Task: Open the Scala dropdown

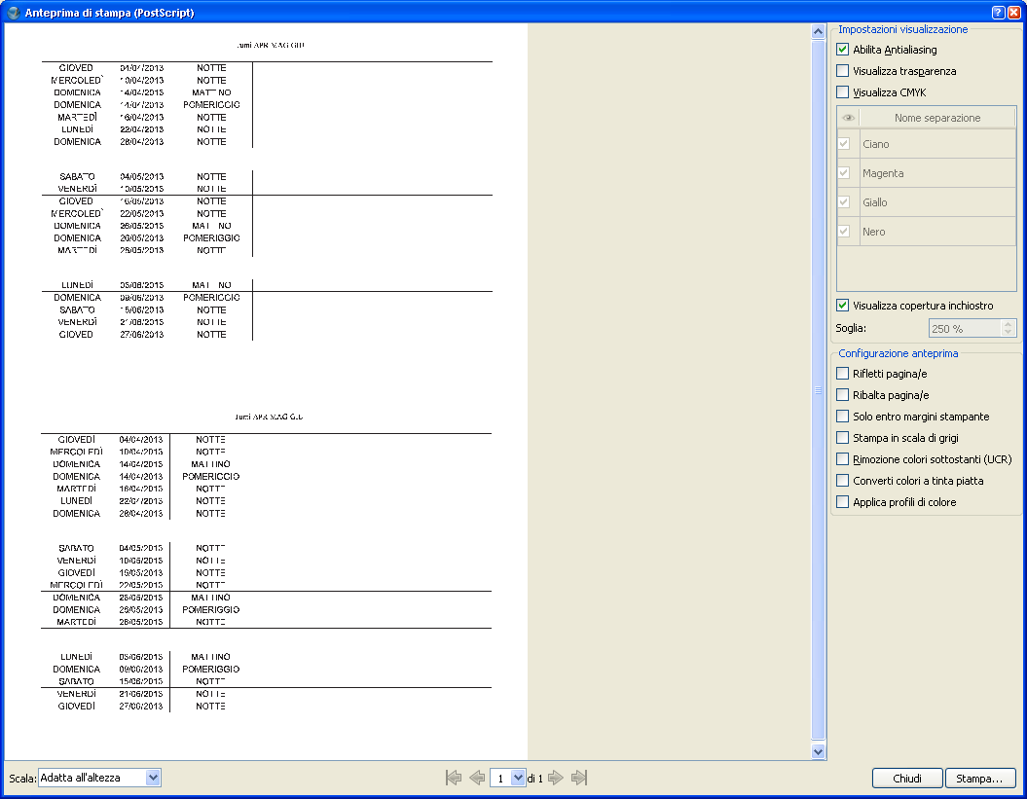Action: coord(152,778)
